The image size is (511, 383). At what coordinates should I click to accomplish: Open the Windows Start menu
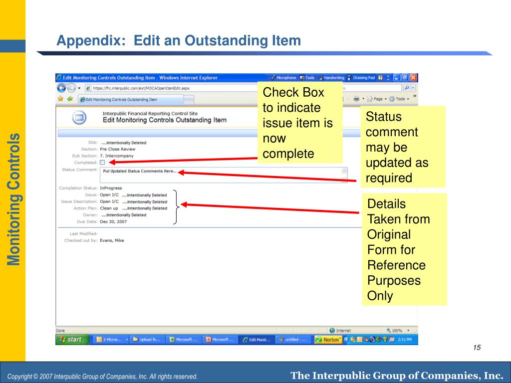(x=72, y=339)
